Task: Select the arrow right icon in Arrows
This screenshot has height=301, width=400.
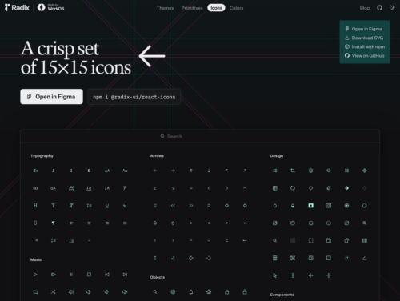Action: 173,171
